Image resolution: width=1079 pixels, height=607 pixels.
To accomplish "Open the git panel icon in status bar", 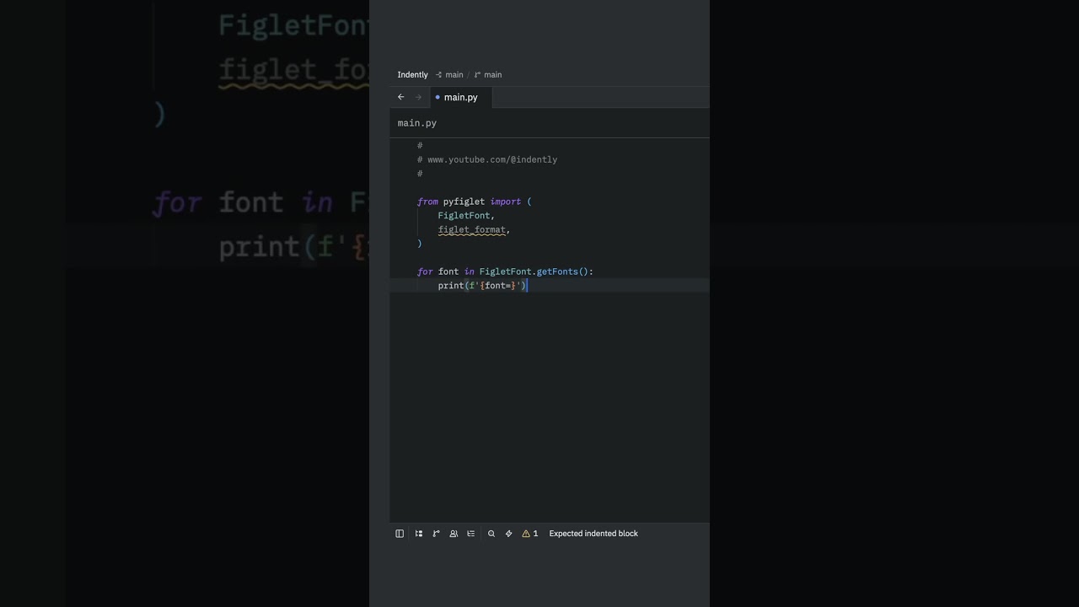I will [x=436, y=534].
